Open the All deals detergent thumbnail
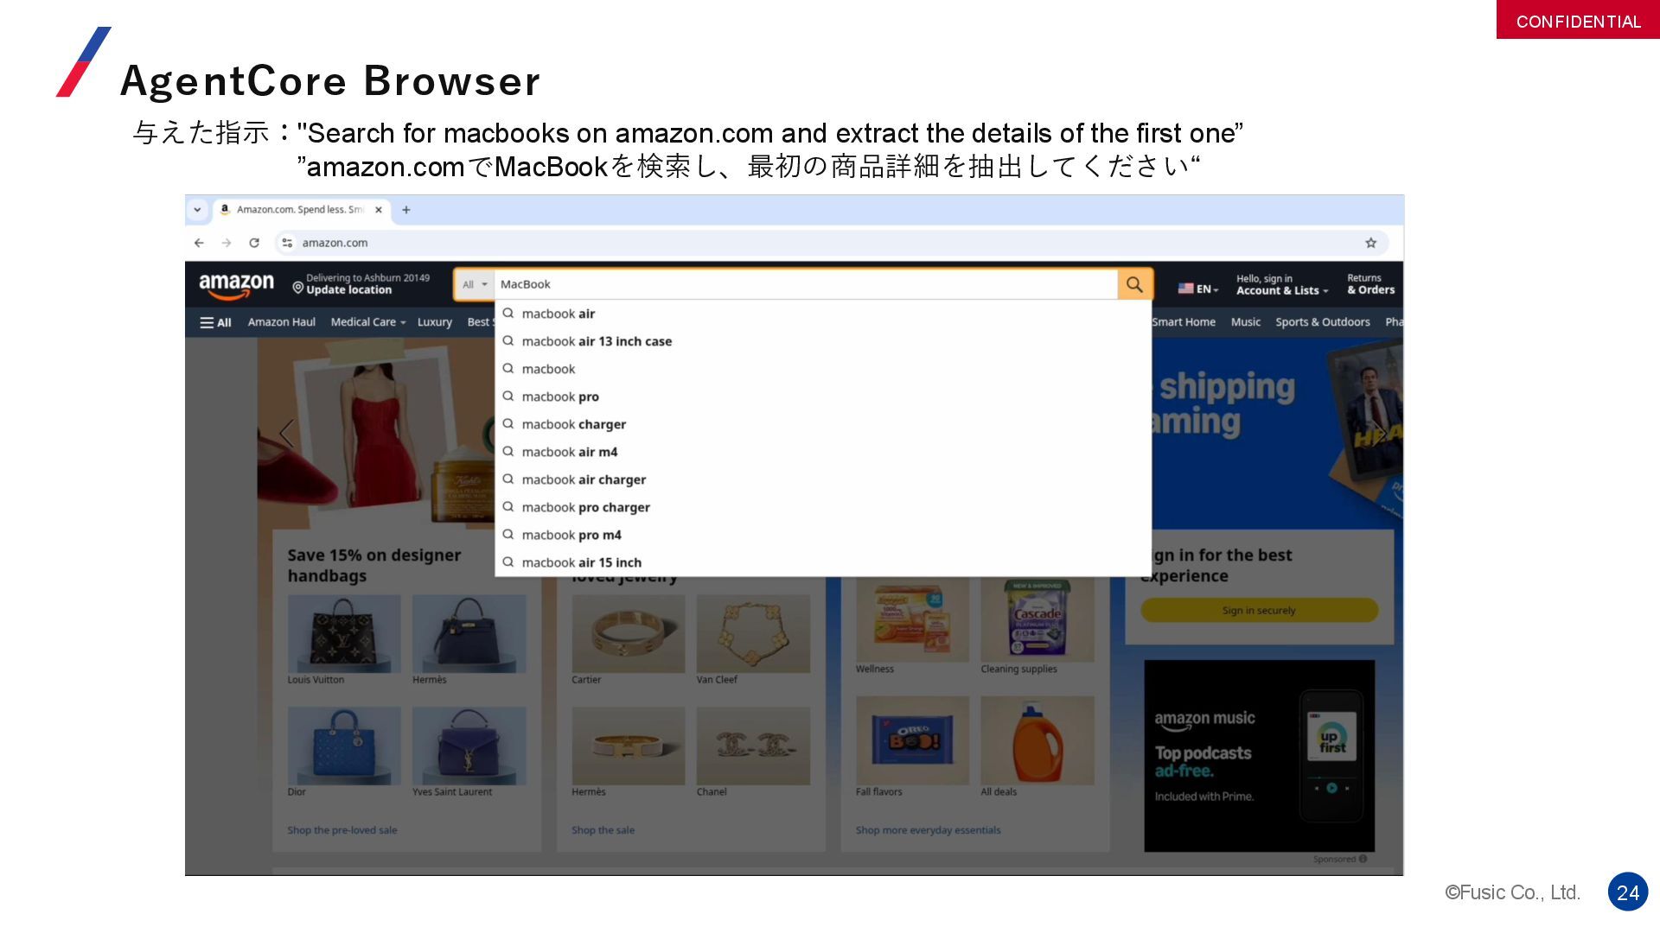 click(x=1037, y=741)
